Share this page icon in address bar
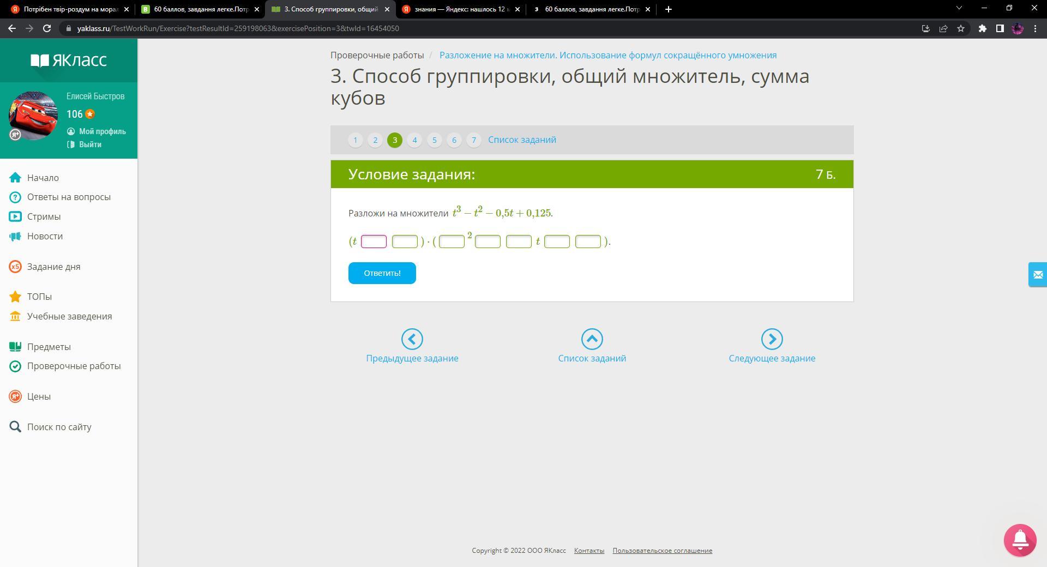 tap(943, 28)
